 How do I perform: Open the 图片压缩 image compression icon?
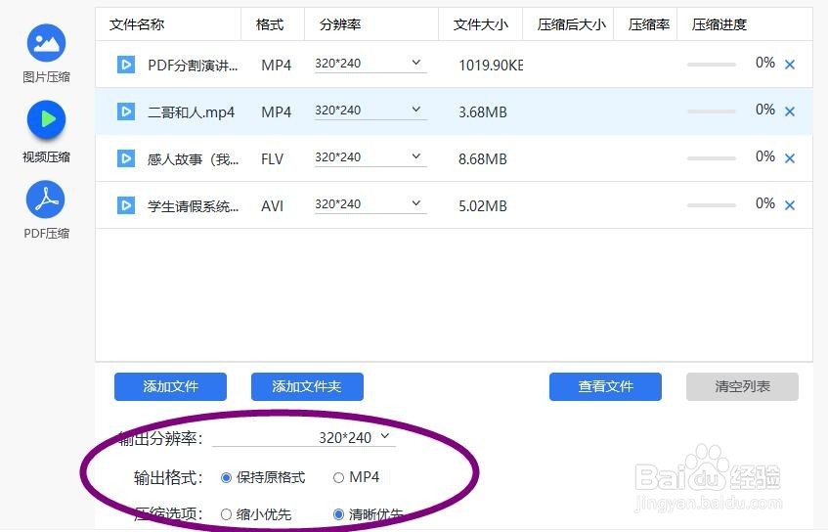click(x=47, y=43)
